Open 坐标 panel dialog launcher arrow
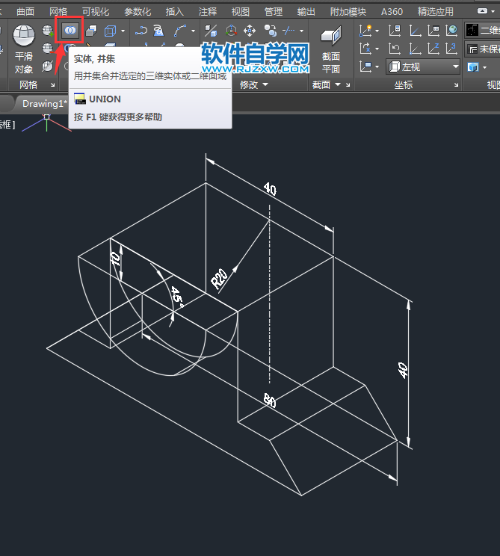The height and width of the screenshot is (556, 500). point(456,84)
